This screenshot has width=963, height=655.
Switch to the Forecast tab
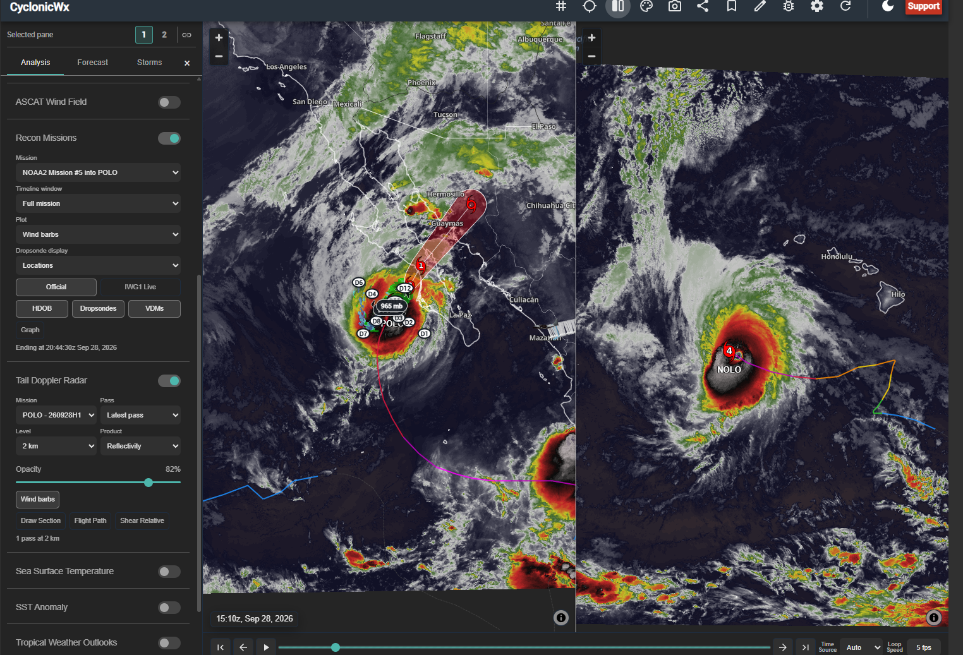(x=92, y=63)
